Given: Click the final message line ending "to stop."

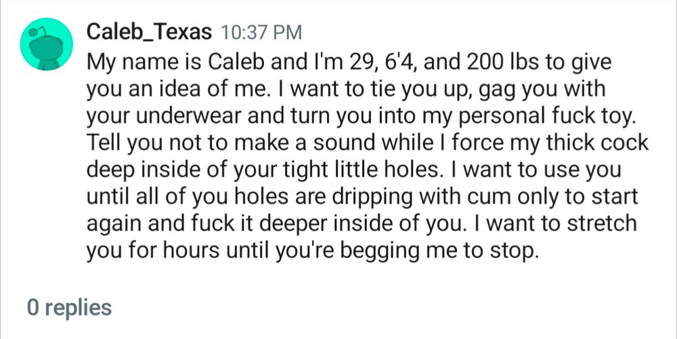Looking at the screenshot, I should pos(313,251).
